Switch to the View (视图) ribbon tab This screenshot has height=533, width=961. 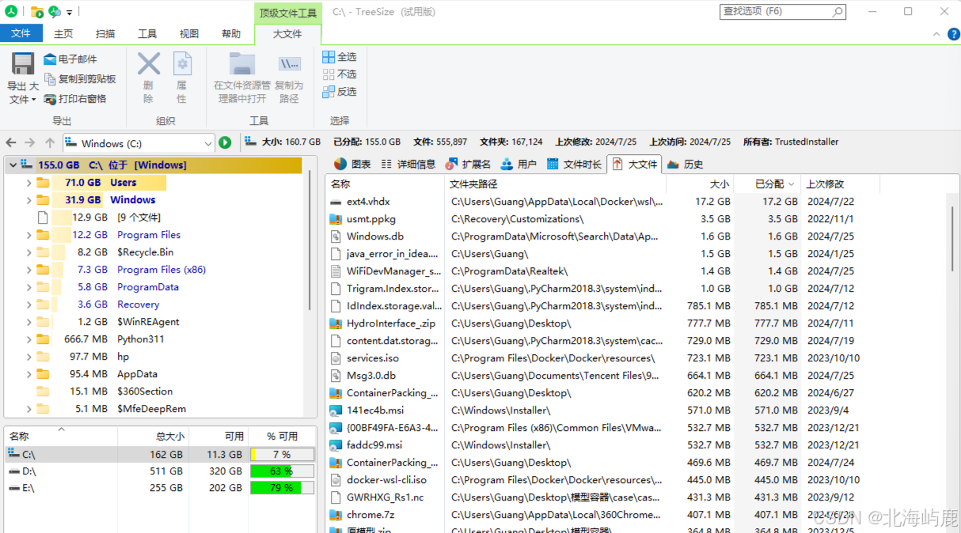(x=189, y=34)
